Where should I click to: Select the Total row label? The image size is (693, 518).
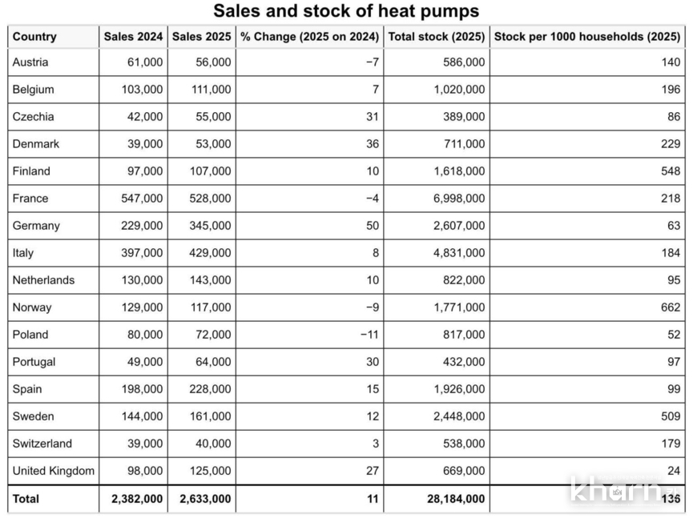pyautogui.click(x=26, y=499)
